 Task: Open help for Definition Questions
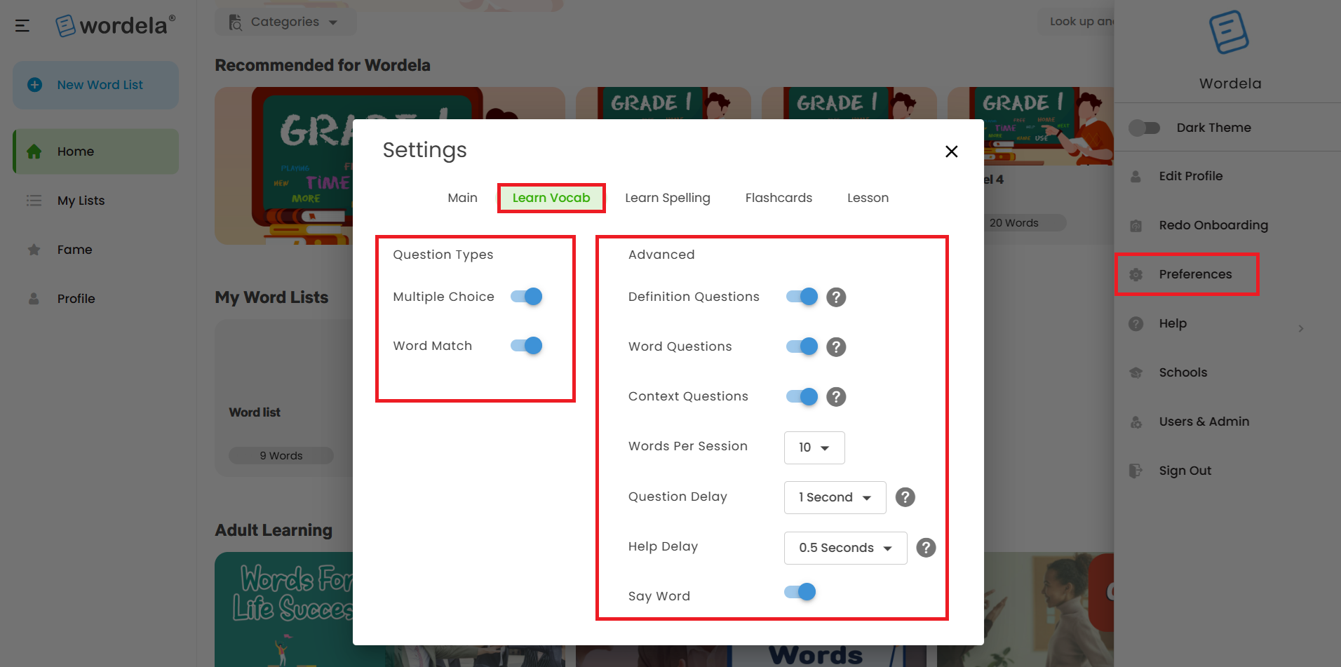(836, 297)
